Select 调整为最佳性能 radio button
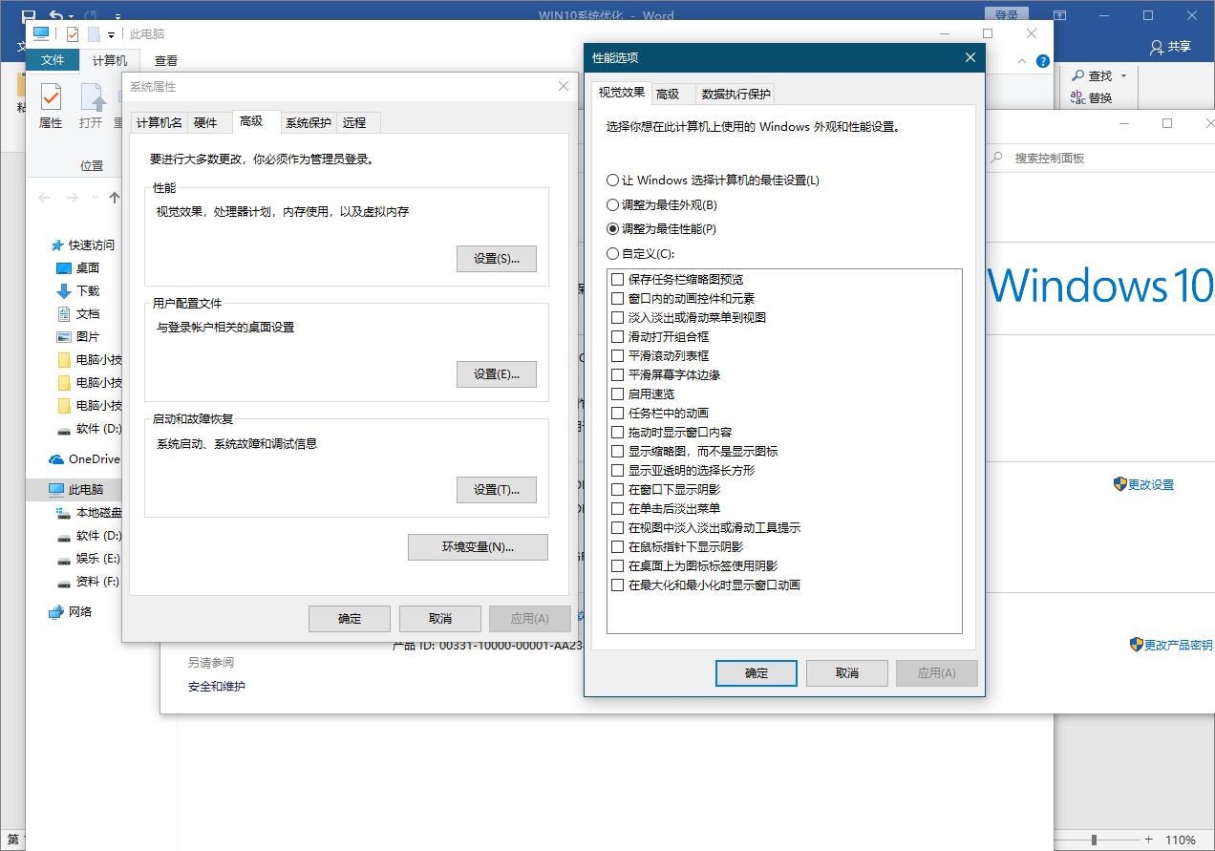 tap(613, 229)
